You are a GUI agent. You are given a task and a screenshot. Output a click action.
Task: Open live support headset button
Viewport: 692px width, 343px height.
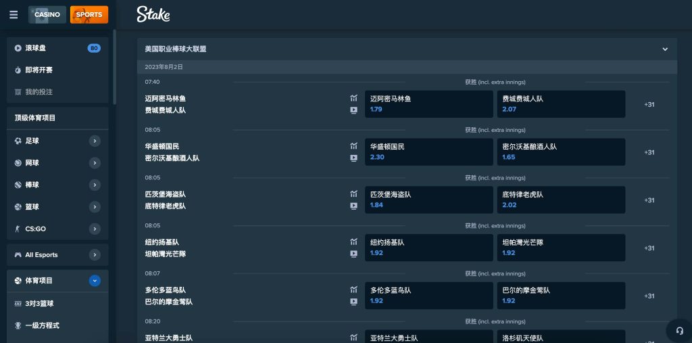pos(680,331)
